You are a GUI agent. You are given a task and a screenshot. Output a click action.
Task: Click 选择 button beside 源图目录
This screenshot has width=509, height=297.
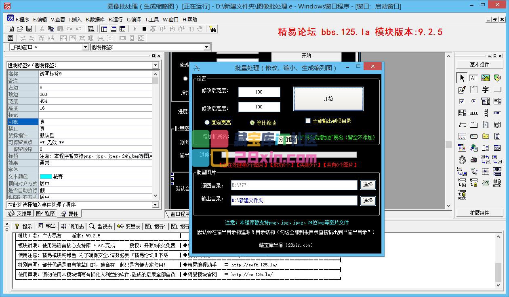click(x=368, y=185)
